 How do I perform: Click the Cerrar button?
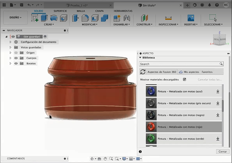click(x=223, y=151)
